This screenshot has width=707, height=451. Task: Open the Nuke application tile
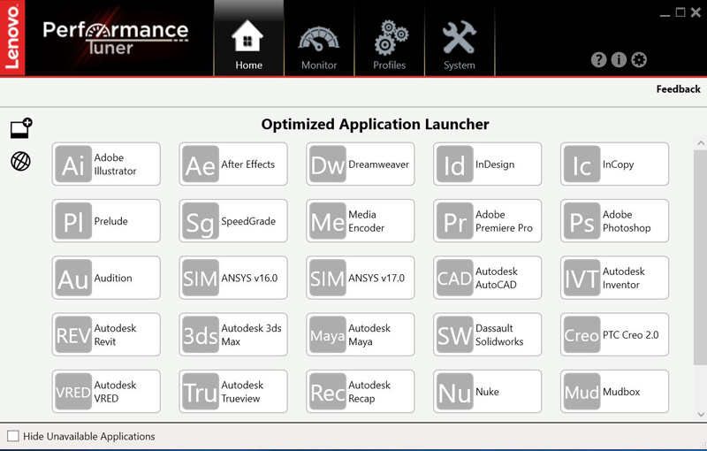[488, 392]
